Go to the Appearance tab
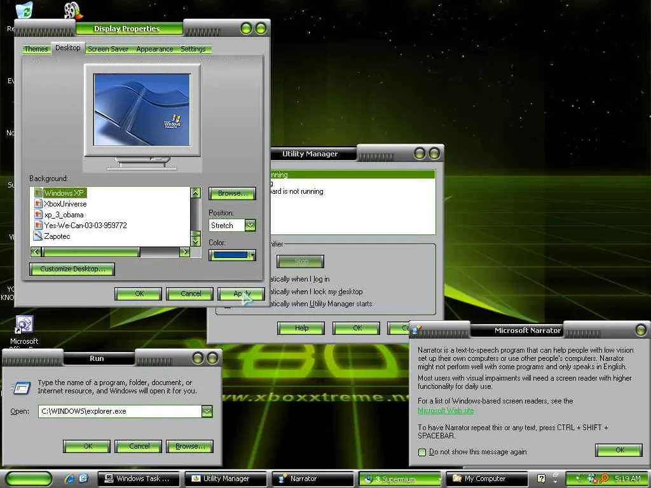The height and width of the screenshot is (488, 651). pyautogui.click(x=154, y=49)
